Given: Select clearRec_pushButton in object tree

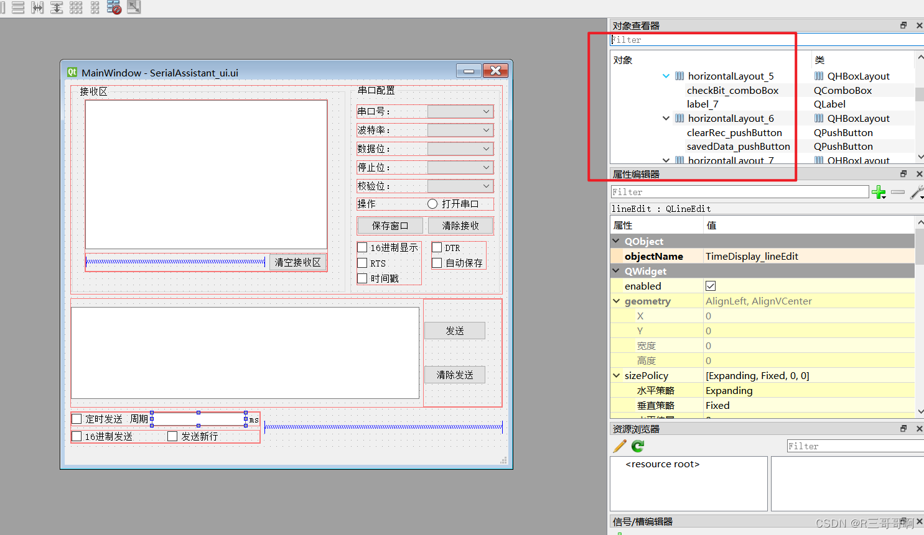Looking at the screenshot, I should point(734,132).
